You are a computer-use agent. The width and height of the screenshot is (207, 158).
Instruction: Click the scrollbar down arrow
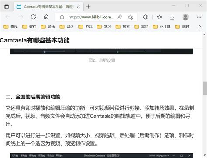click(x=205, y=155)
